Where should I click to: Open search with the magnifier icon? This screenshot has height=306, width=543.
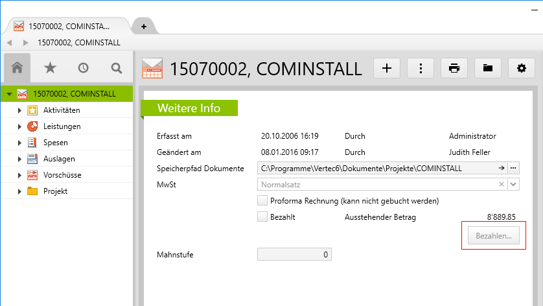click(x=116, y=68)
